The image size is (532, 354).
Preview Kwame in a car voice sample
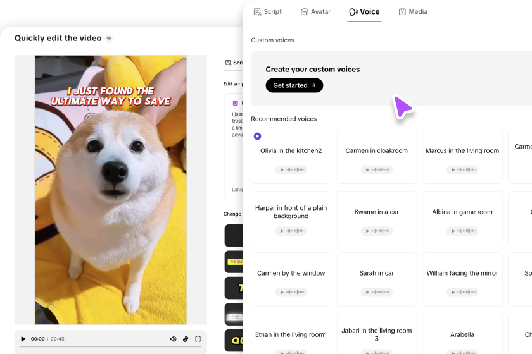pyautogui.click(x=377, y=231)
